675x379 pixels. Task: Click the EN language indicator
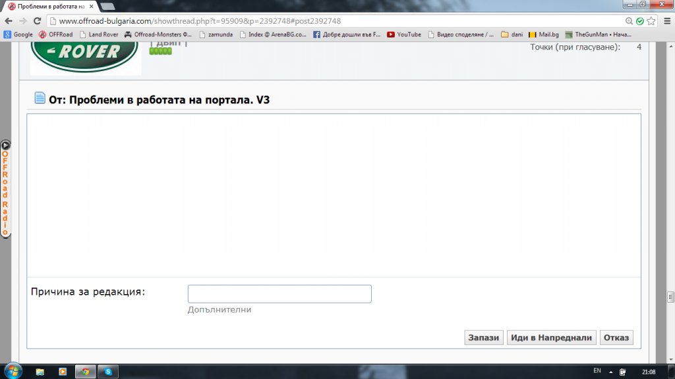point(597,371)
